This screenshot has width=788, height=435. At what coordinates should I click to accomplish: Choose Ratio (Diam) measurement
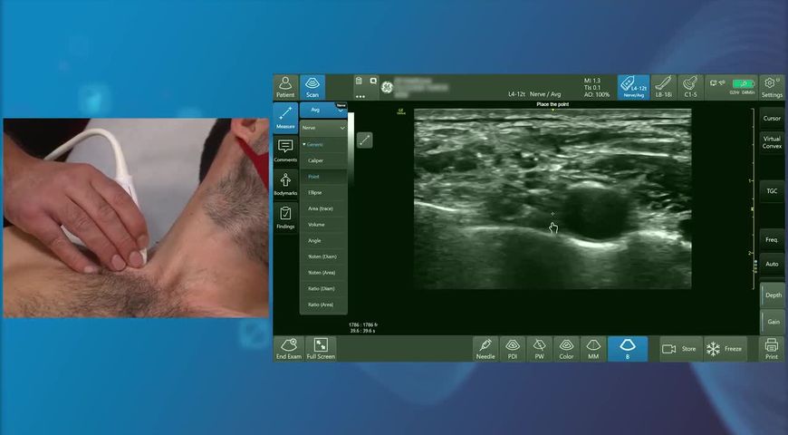pos(323,289)
